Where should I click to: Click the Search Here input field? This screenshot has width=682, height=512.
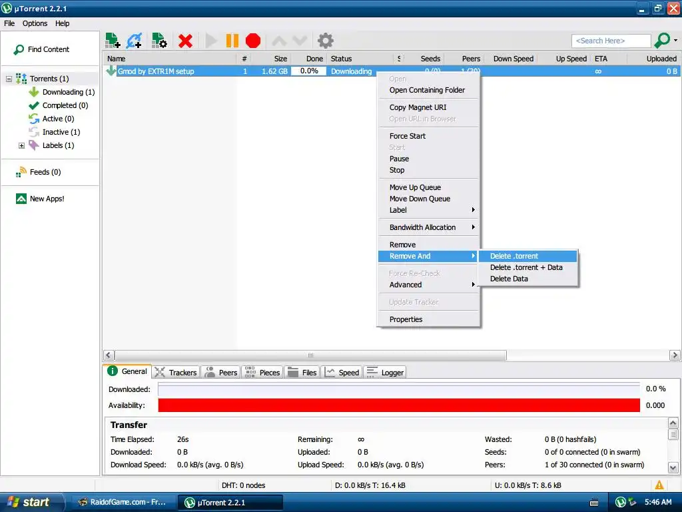pos(611,41)
